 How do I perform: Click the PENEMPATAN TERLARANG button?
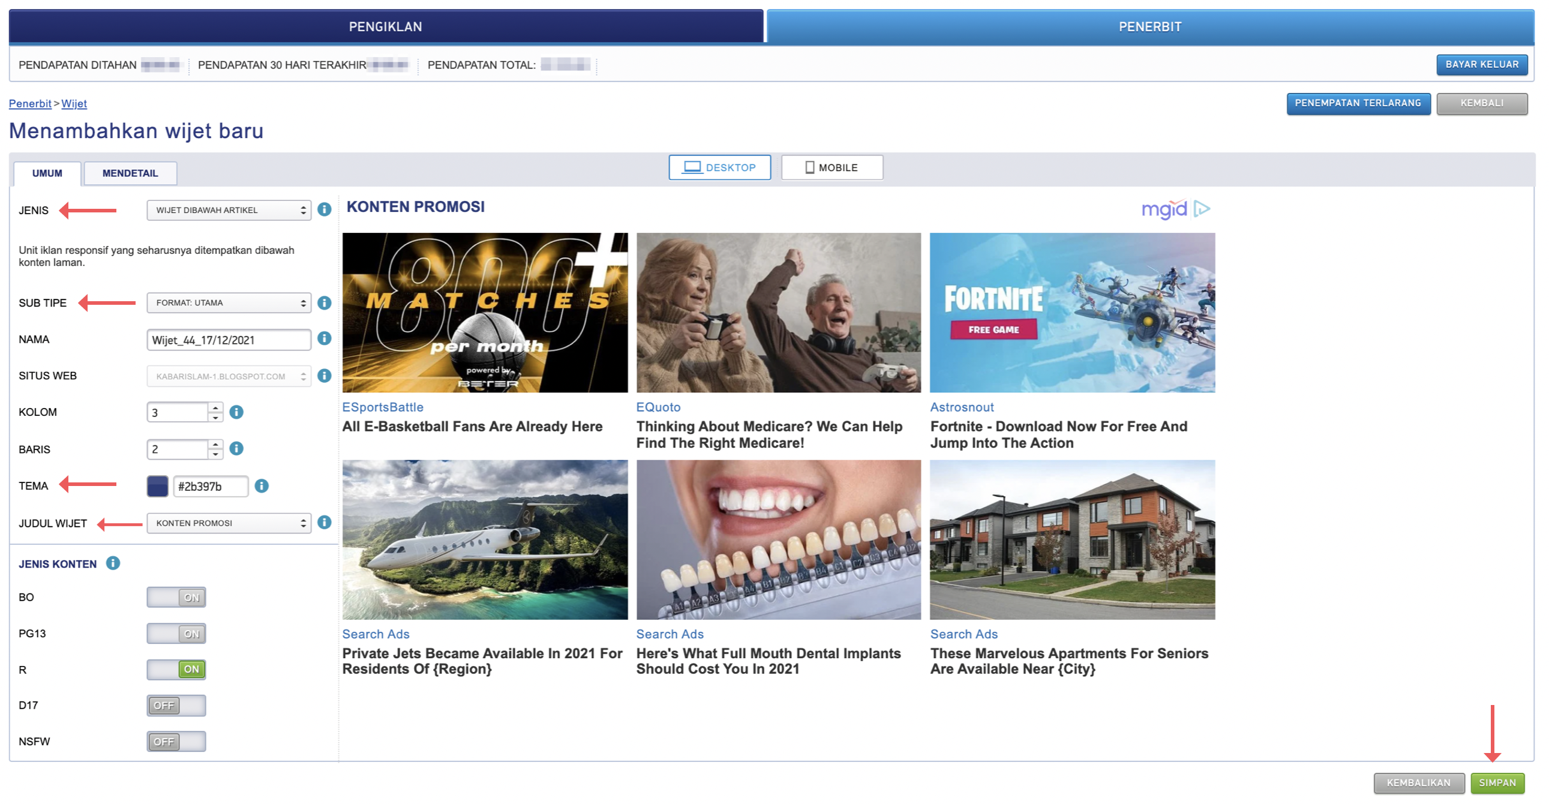[1358, 103]
